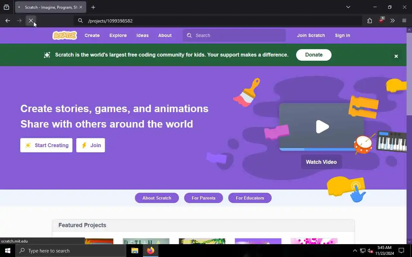The height and width of the screenshot is (257, 412).
Task: Open a new browser tab
Action: click(x=93, y=7)
